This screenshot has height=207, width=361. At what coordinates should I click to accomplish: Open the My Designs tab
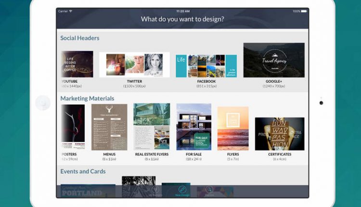point(155,191)
